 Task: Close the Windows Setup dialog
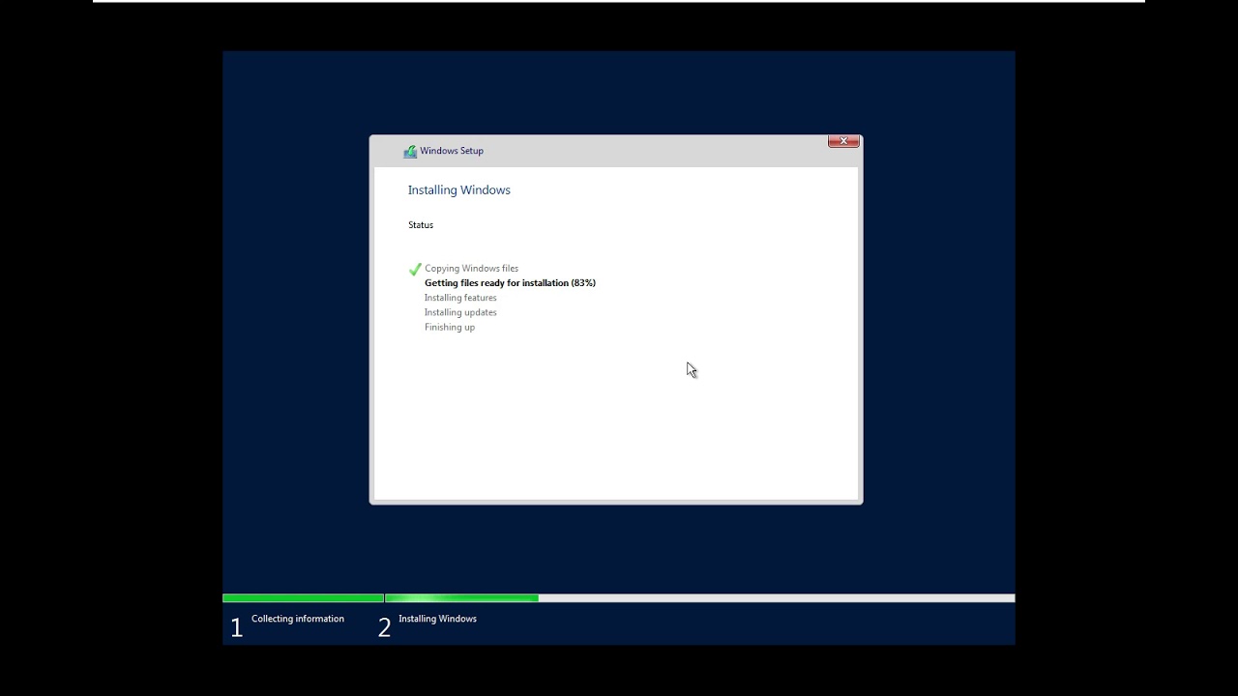[x=843, y=141]
